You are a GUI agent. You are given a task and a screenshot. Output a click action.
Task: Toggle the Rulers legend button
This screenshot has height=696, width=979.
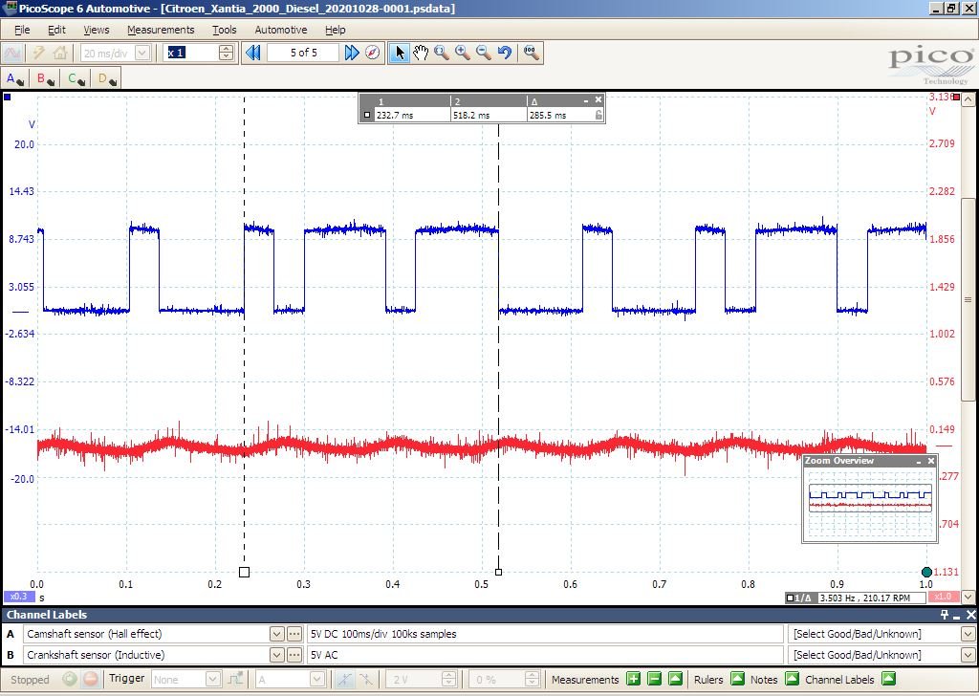click(737, 679)
